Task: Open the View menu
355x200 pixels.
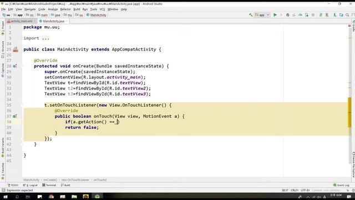Action: point(18,9)
